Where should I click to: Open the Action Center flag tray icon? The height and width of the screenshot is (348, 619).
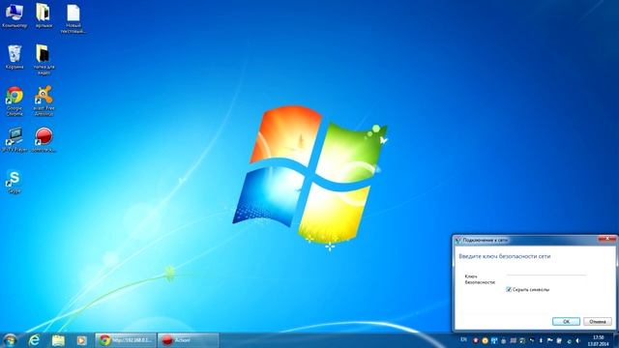549,340
